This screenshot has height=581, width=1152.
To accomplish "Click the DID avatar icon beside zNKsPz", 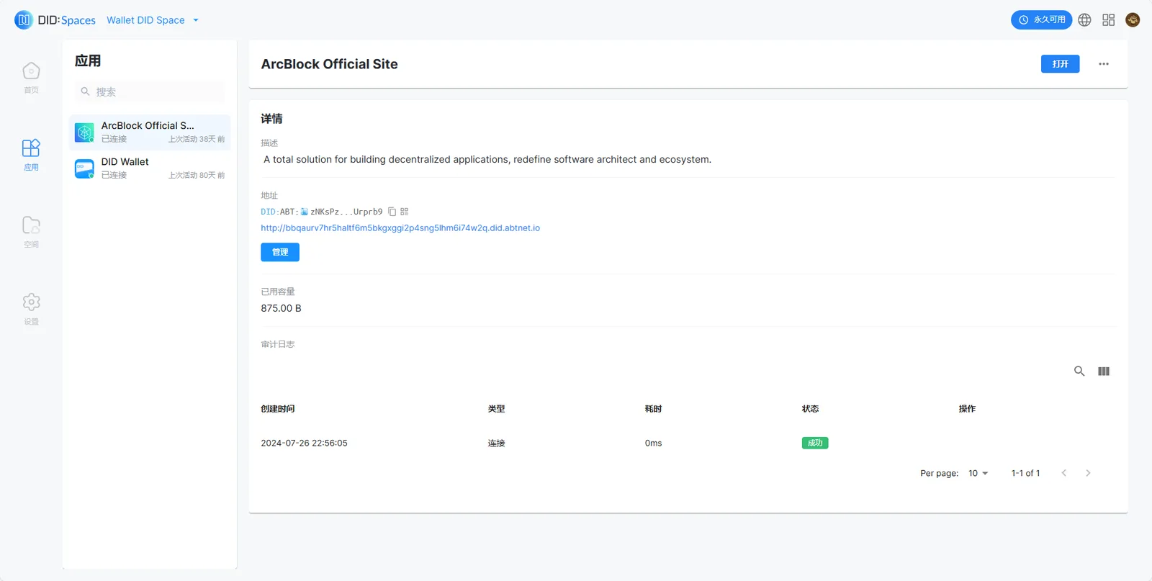I will click(305, 212).
